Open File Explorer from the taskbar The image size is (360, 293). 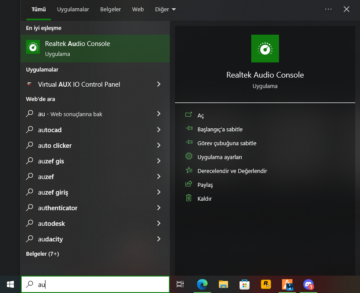pyautogui.click(x=224, y=284)
